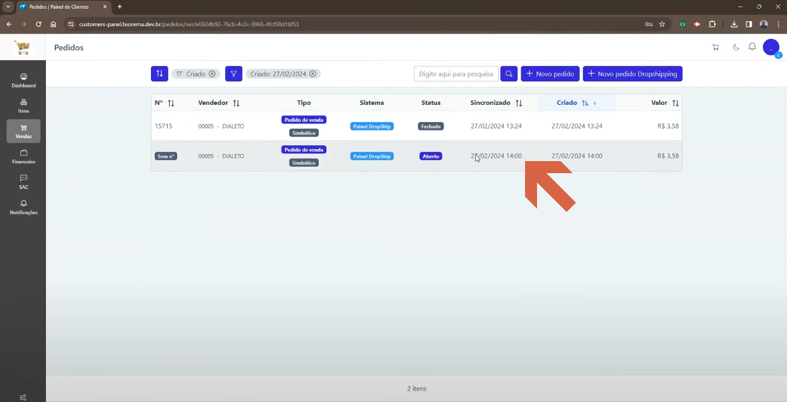
Task: Go back with the browser back arrow
Action: coord(9,24)
